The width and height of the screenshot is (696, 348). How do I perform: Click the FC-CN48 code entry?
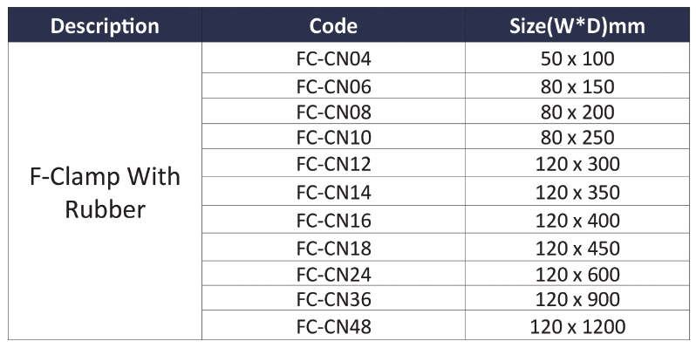coord(333,326)
